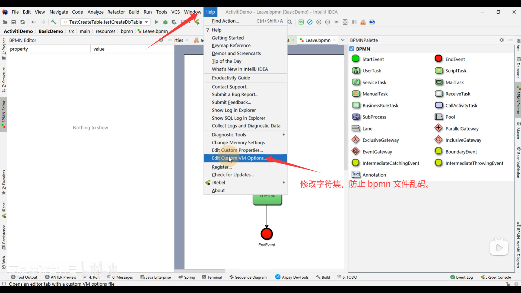Open the BPMNPalette settings gear

501,40
